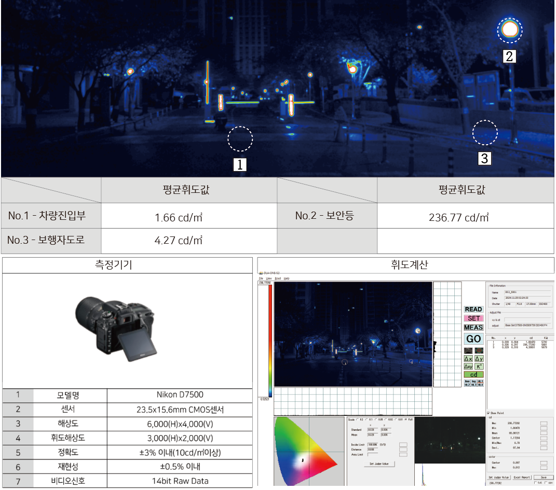This screenshot has width=556, height=490.
Task: Click the small HL.1 button
Action: tap(481, 381)
